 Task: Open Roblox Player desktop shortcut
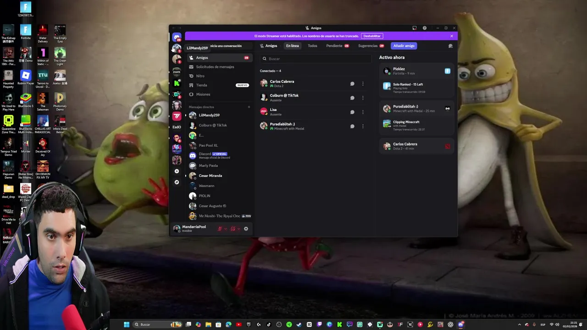(26, 77)
